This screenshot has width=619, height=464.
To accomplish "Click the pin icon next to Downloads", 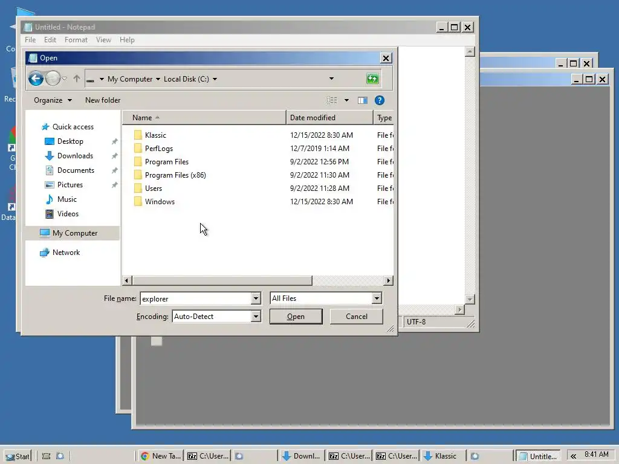I will click(x=114, y=156).
